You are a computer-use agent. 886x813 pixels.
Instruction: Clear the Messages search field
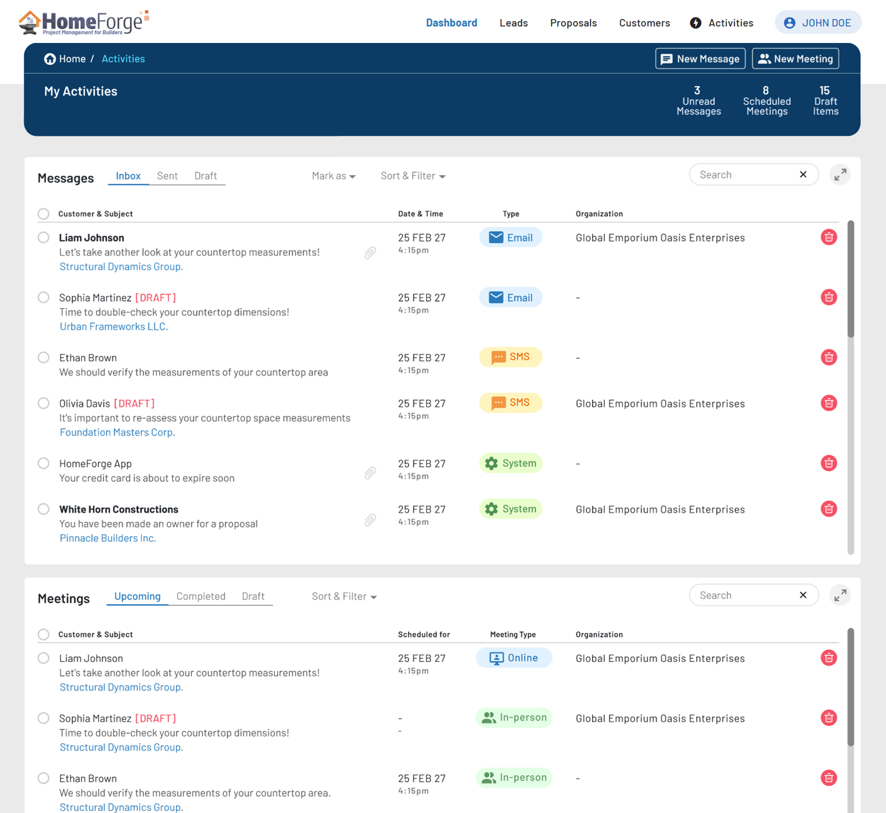click(803, 175)
